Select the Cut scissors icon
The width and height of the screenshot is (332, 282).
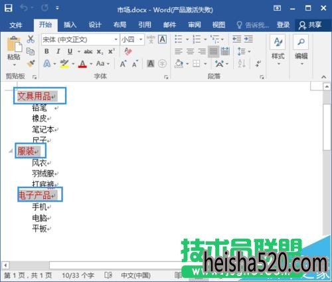point(31,39)
